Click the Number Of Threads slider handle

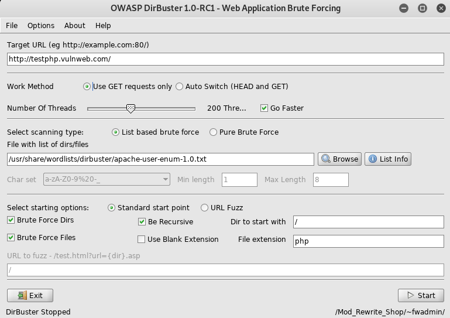click(x=130, y=108)
